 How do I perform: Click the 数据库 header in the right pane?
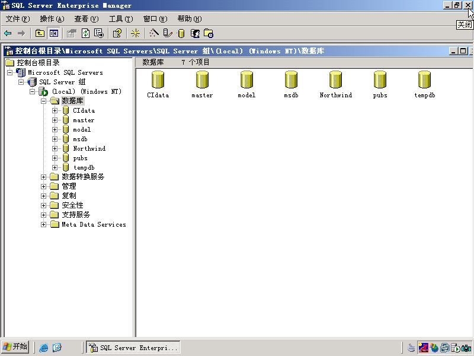pos(153,62)
